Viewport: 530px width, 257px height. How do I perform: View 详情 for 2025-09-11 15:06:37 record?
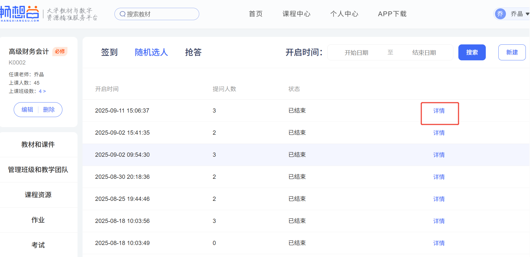tap(439, 111)
